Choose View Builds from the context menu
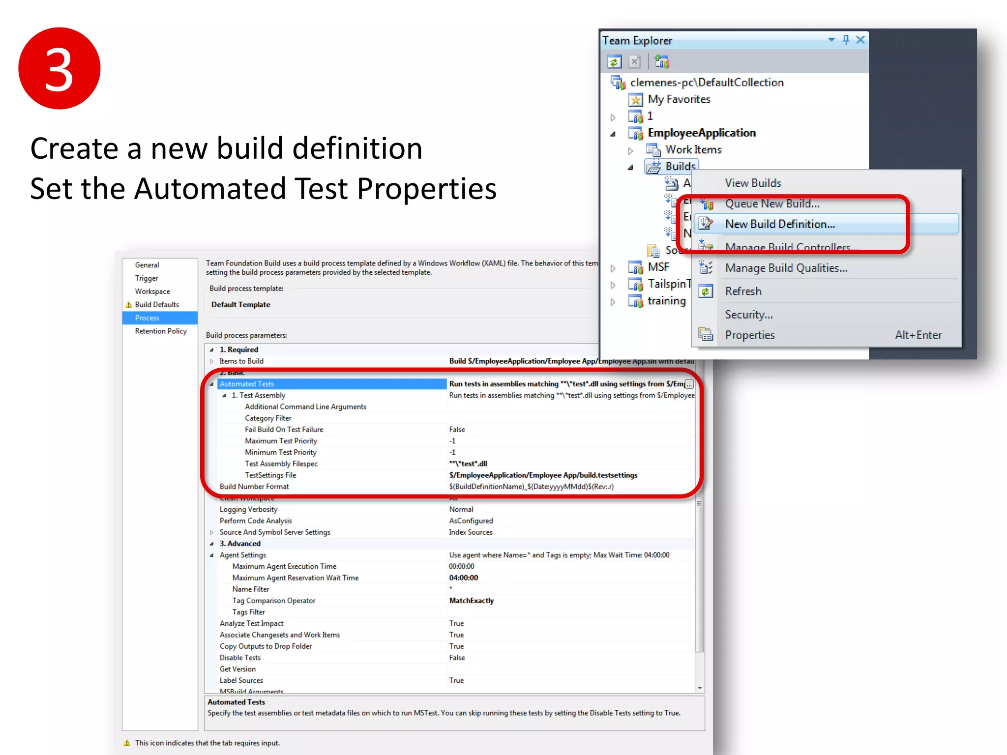The height and width of the screenshot is (755, 1007). (x=753, y=183)
